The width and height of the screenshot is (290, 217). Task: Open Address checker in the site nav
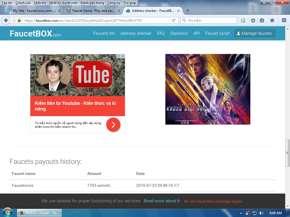[136, 33]
